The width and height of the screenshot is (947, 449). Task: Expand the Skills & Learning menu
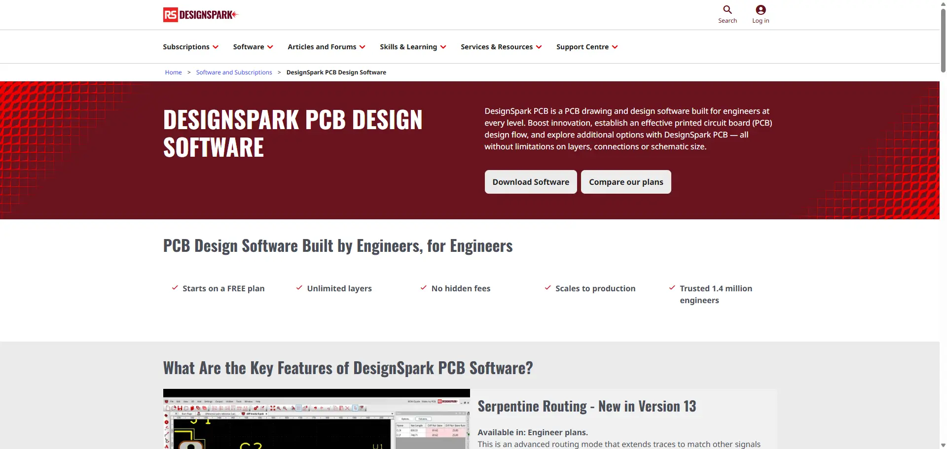pos(413,47)
